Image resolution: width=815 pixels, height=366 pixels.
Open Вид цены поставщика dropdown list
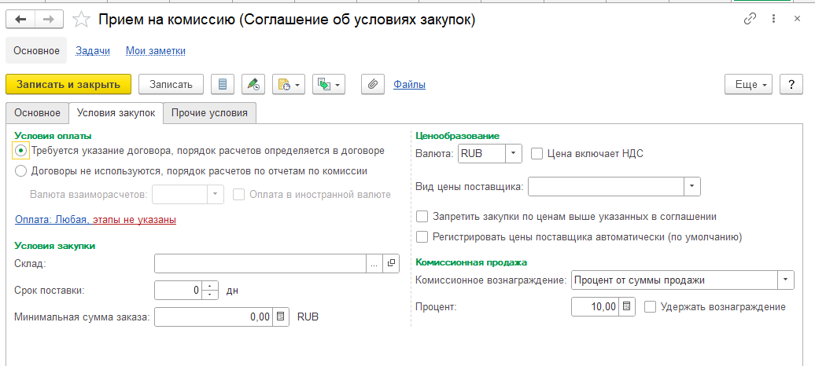pyautogui.click(x=691, y=186)
